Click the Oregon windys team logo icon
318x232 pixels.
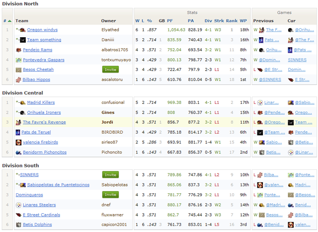(x=22, y=30)
